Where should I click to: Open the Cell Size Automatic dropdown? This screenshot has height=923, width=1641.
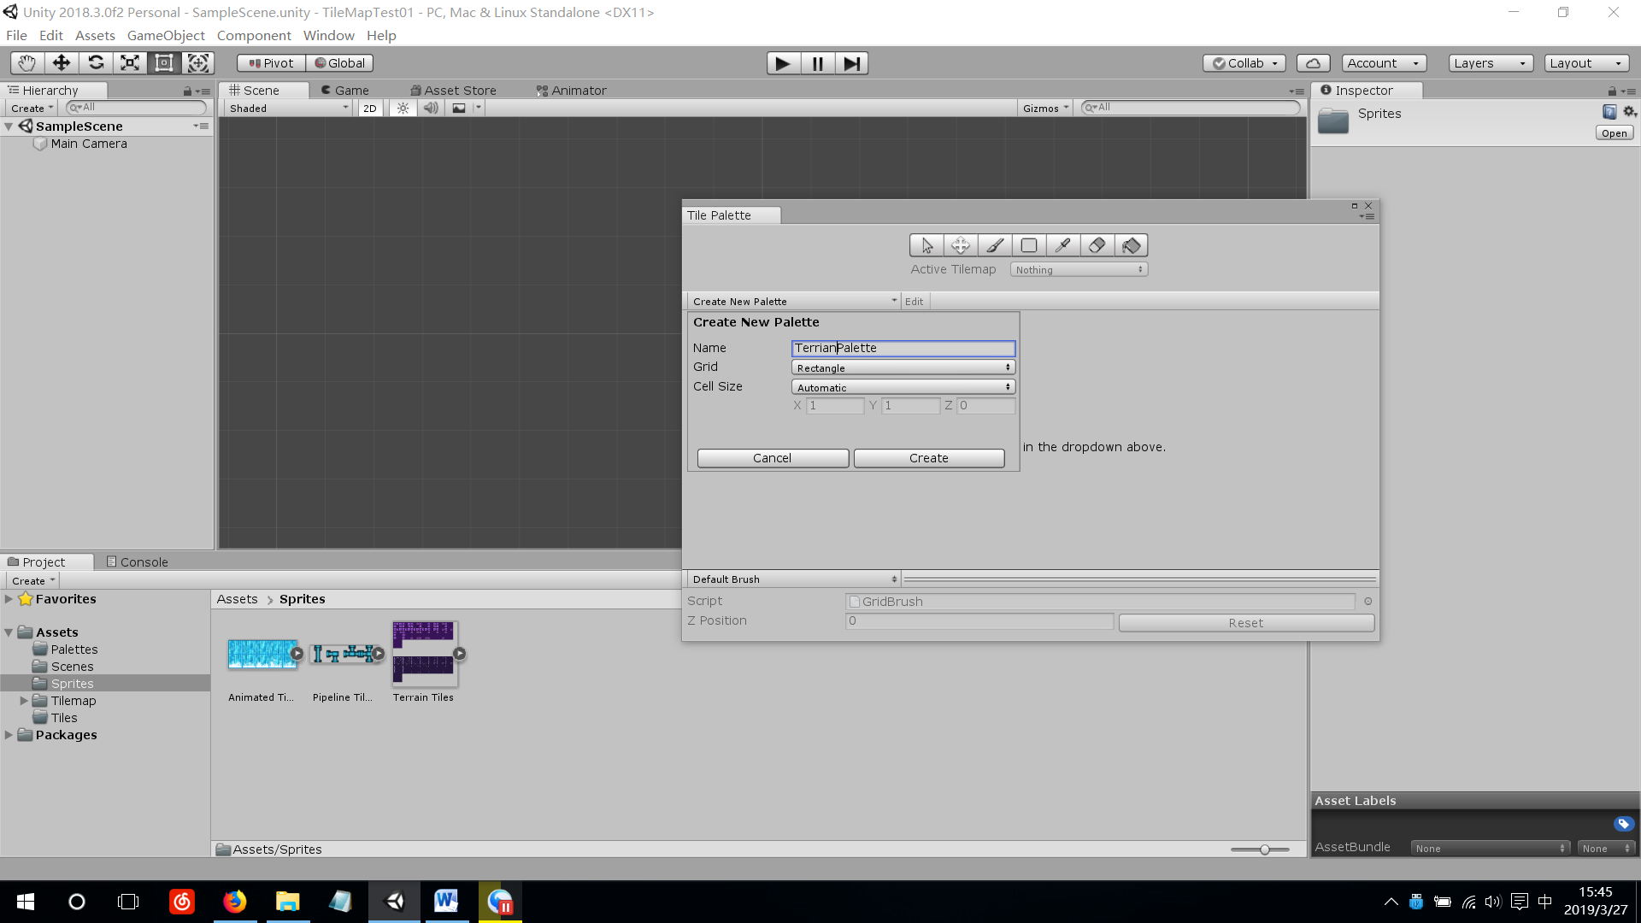coord(903,387)
